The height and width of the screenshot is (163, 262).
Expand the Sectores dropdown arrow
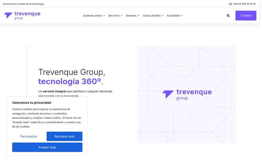(139, 16)
